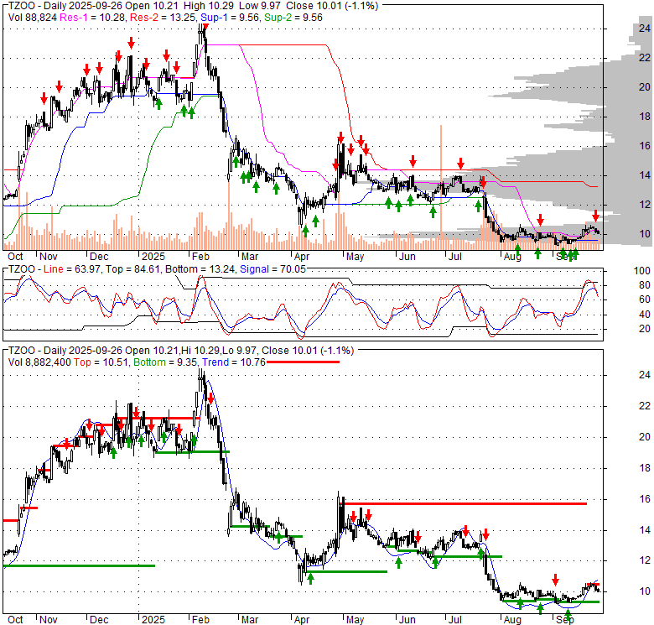
Task: Click the Dec label on top chart axis
Action: tap(99, 257)
